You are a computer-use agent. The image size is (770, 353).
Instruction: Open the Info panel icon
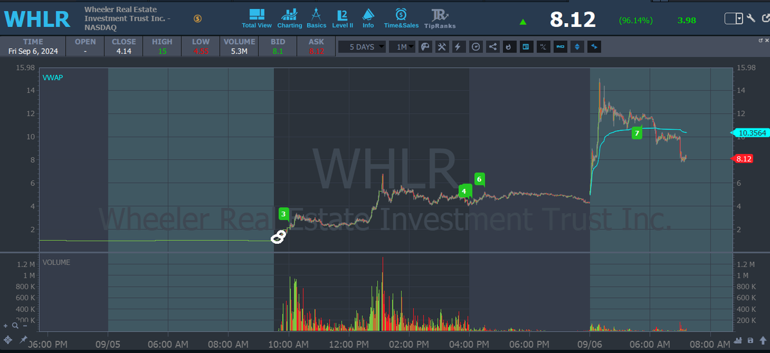click(x=368, y=19)
